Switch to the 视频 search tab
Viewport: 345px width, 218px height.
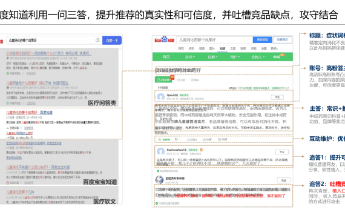202,48
